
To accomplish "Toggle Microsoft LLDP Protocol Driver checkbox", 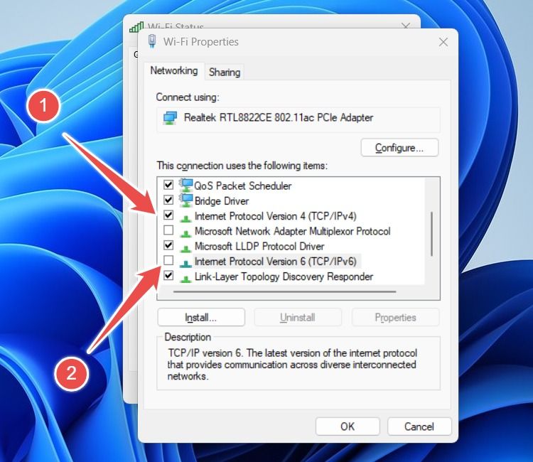I will pyautogui.click(x=168, y=245).
